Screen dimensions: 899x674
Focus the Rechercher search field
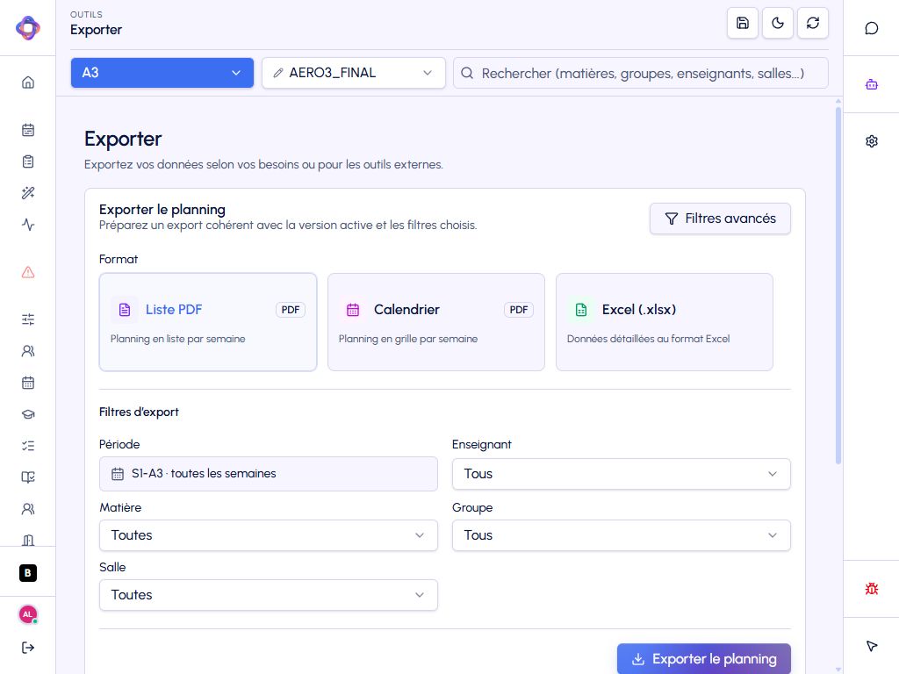point(641,73)
